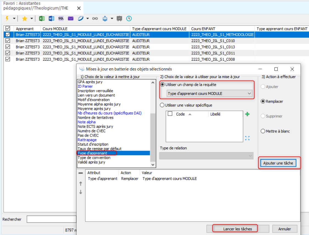Select 'Statut d'inscription' in the attribute list
This screenshot has width=309, height=235.
[x=93, y=144]
